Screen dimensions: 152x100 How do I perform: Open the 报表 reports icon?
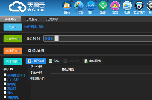click(x=127, y=6)
